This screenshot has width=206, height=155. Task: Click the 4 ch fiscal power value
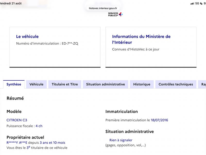39,126
